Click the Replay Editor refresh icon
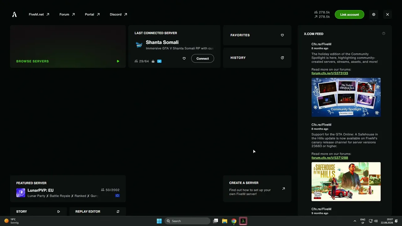The width and height of the screenshot is (402, 226). point(118,212)
